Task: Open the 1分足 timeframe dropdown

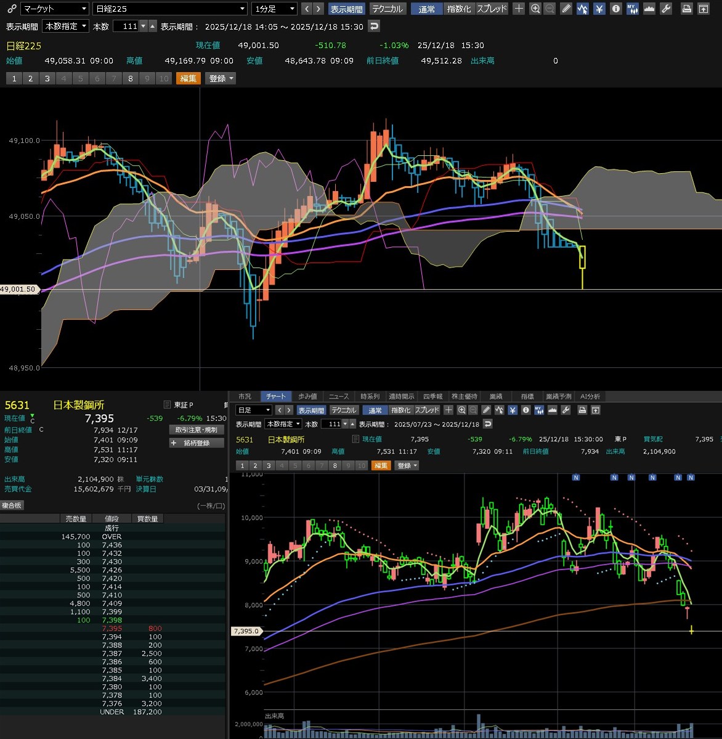Action: coord(274,9)
